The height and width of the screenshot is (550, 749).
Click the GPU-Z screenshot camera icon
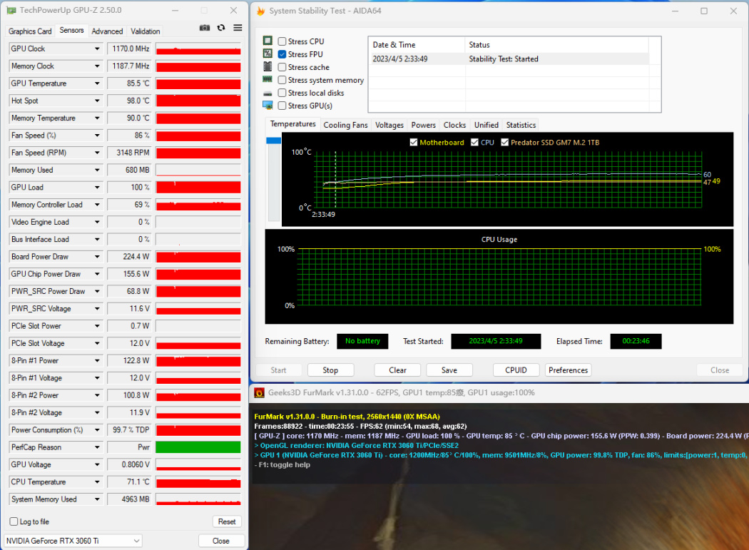[205, 29]
